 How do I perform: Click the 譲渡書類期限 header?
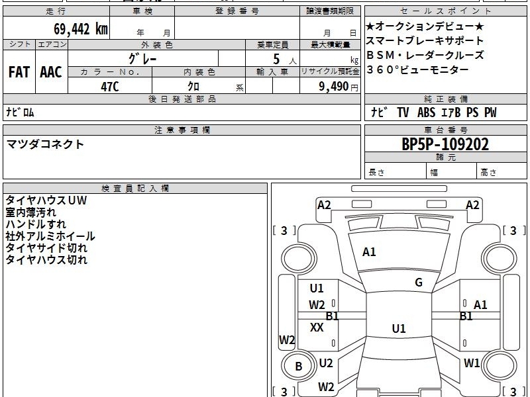pyautogui.click(x=330, y=11)
